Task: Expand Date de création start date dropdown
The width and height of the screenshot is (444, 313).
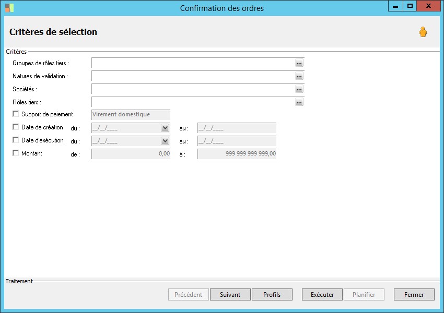Action: point(165,128)
